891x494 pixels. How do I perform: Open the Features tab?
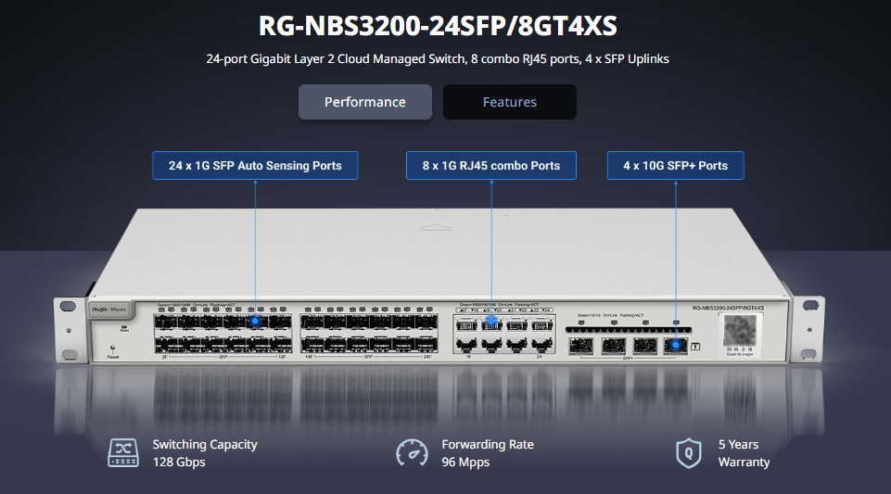(x=510, y=102)
